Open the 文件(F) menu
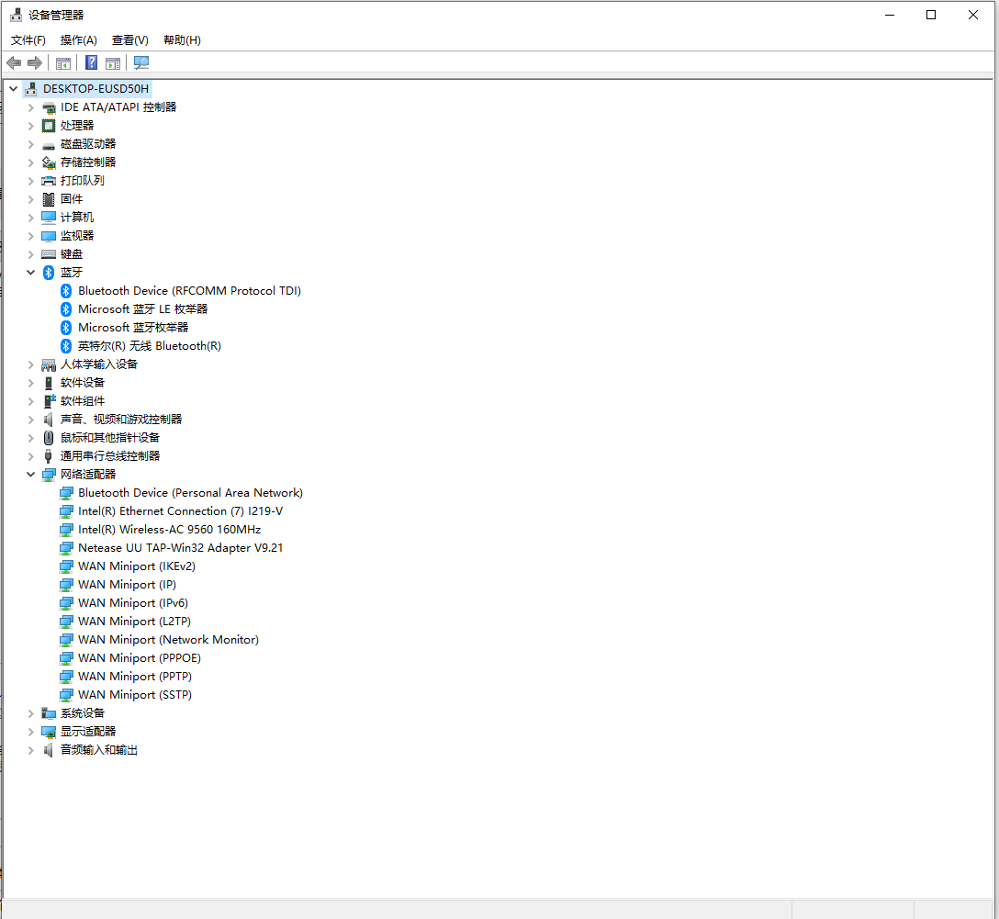The image size is (999, 919). click(x=28, y=40)
